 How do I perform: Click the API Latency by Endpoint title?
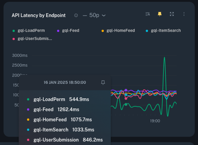39,15
